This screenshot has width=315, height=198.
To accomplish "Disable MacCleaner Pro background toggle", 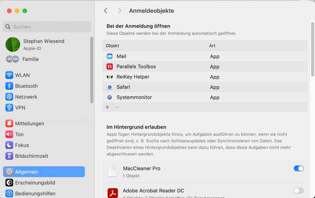I will point(298,168).
